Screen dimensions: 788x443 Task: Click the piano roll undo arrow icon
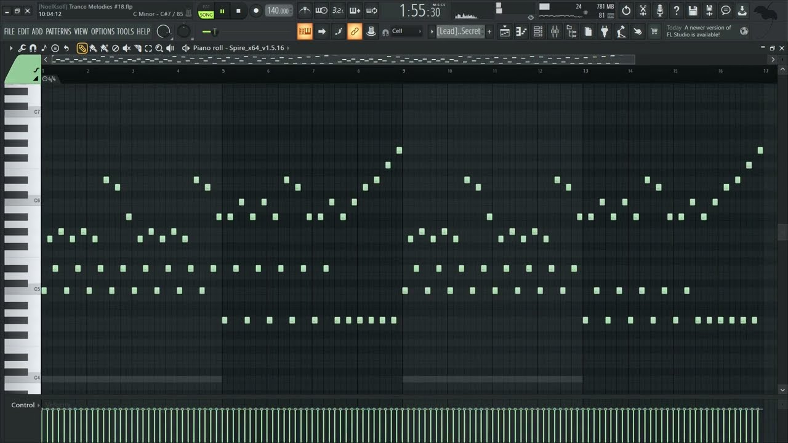(66, 48)
